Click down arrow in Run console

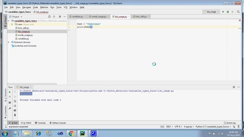coord(15,97)
